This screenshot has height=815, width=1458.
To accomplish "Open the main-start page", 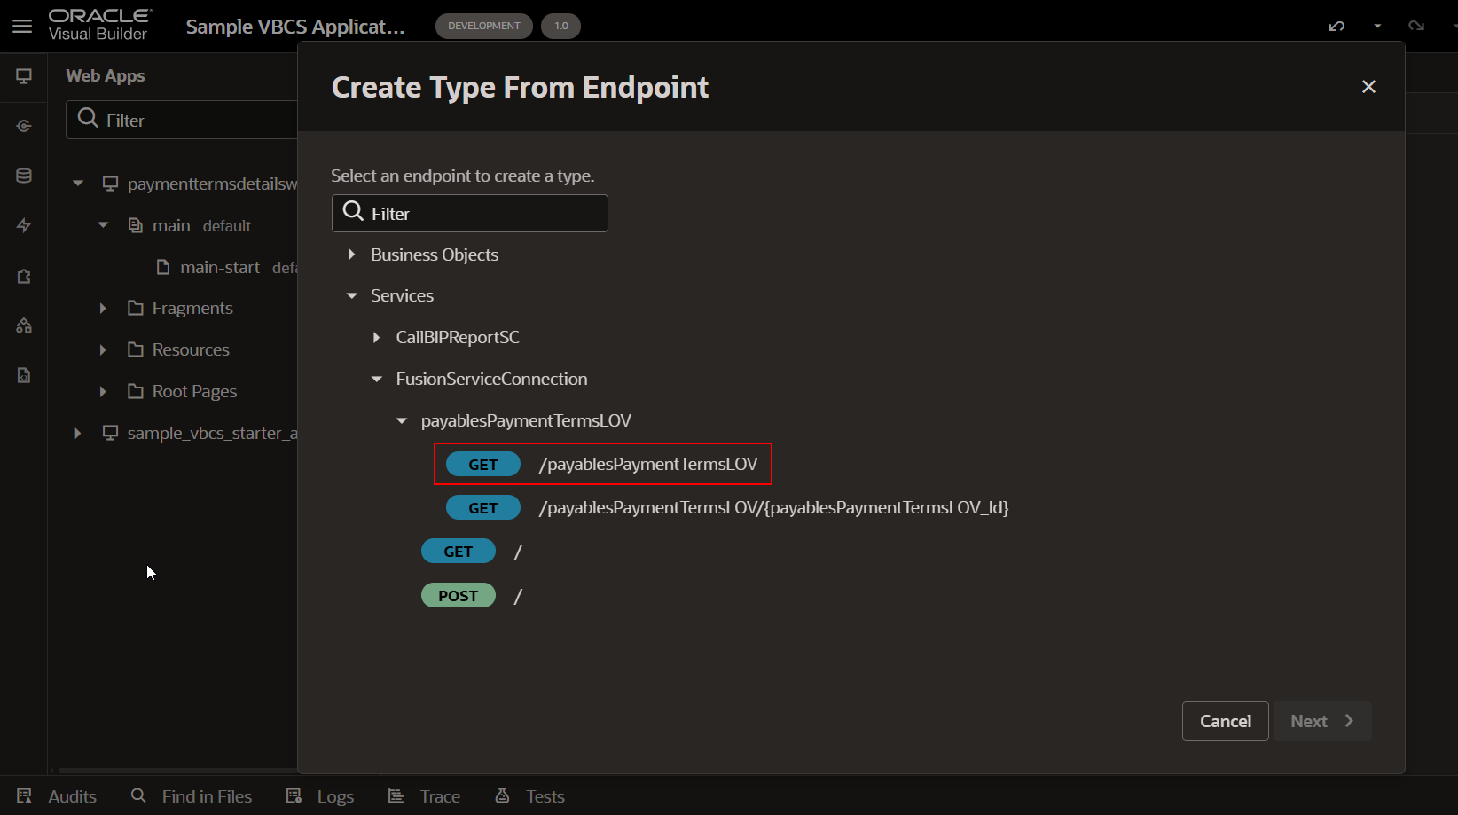I will click(220, 267).
